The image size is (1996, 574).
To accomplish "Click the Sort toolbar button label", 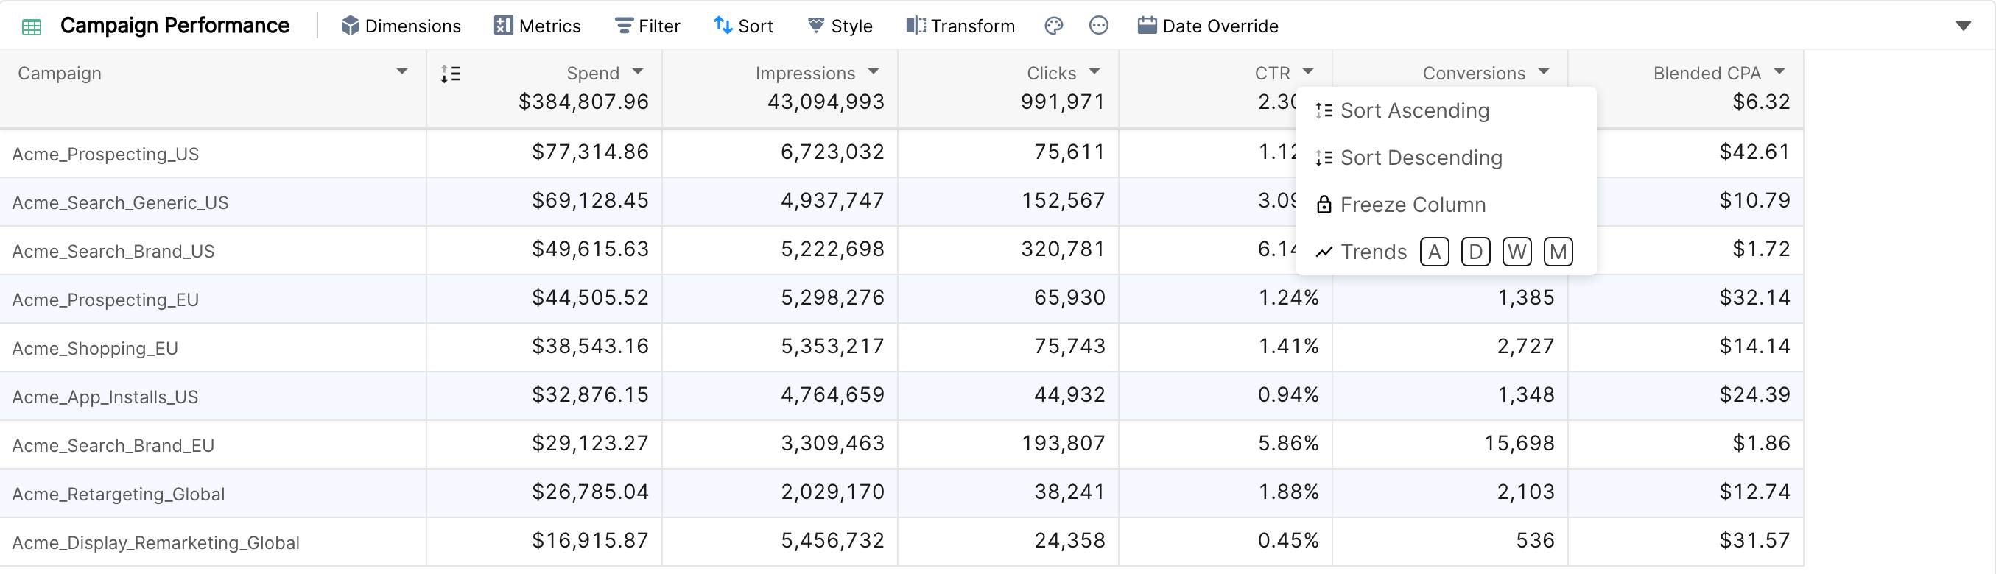I will [756, 26].
